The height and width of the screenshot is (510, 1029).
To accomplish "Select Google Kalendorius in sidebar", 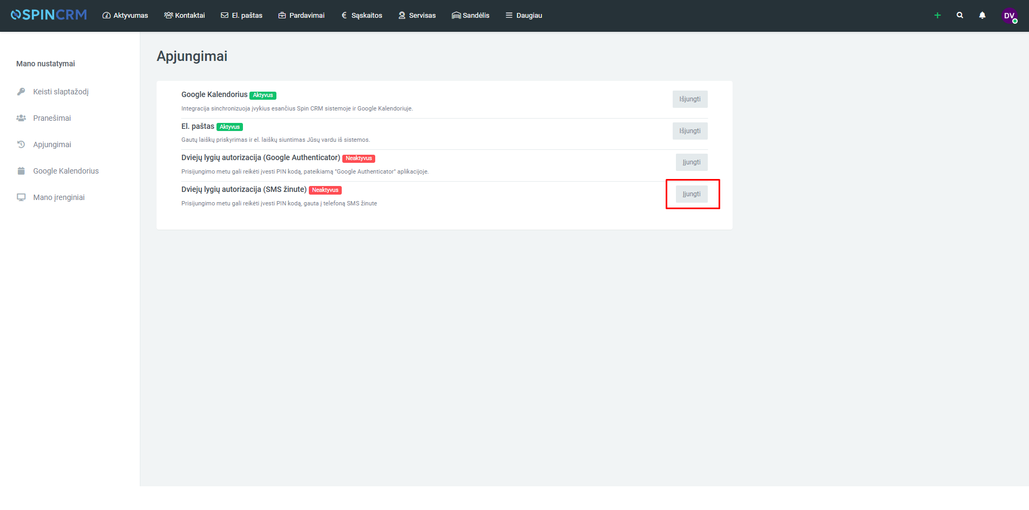I will [x=66, y=171].
